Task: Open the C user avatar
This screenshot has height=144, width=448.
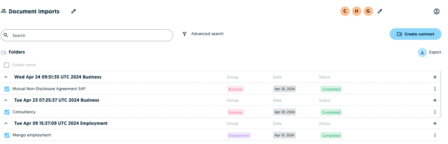Action: click(x=345, y=11)
